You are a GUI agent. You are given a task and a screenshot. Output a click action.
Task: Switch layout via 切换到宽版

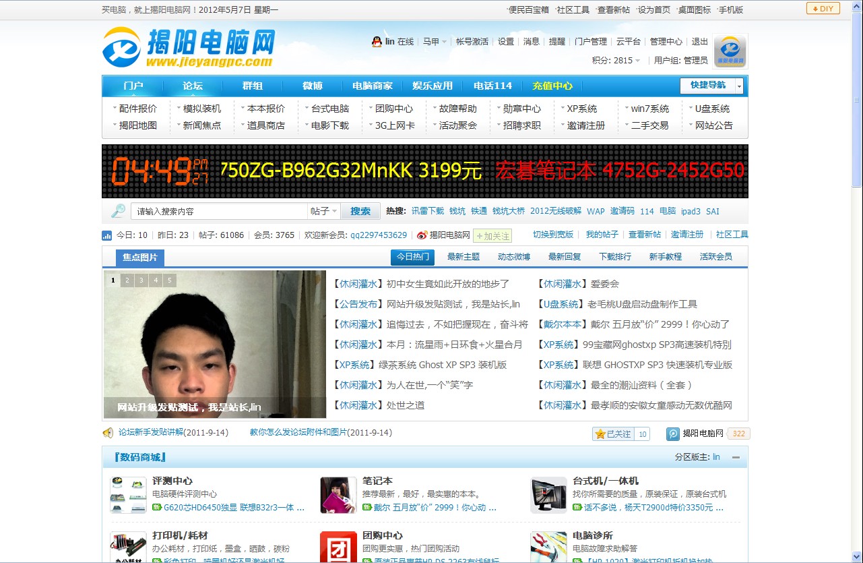[x=553, y=235]
